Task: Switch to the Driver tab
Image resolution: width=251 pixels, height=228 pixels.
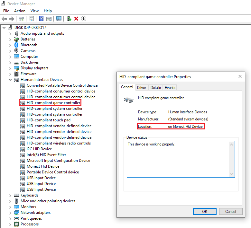Action: pyautogui.click(x=142, y=88)
